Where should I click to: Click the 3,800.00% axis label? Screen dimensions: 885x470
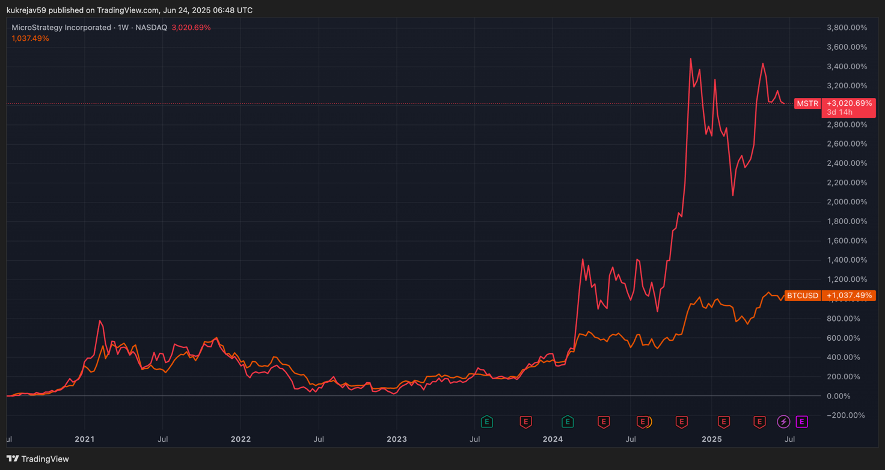pos(847,28)
